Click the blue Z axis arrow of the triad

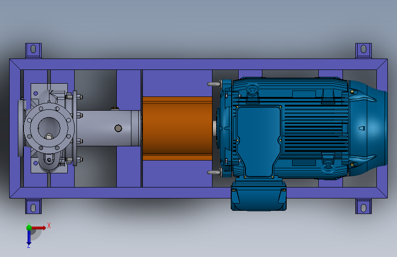(29, 237)
